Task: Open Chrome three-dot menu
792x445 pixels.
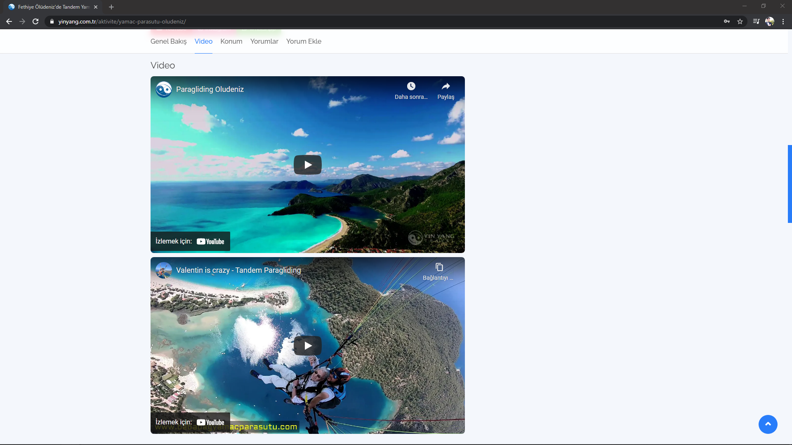Action: 783,21
